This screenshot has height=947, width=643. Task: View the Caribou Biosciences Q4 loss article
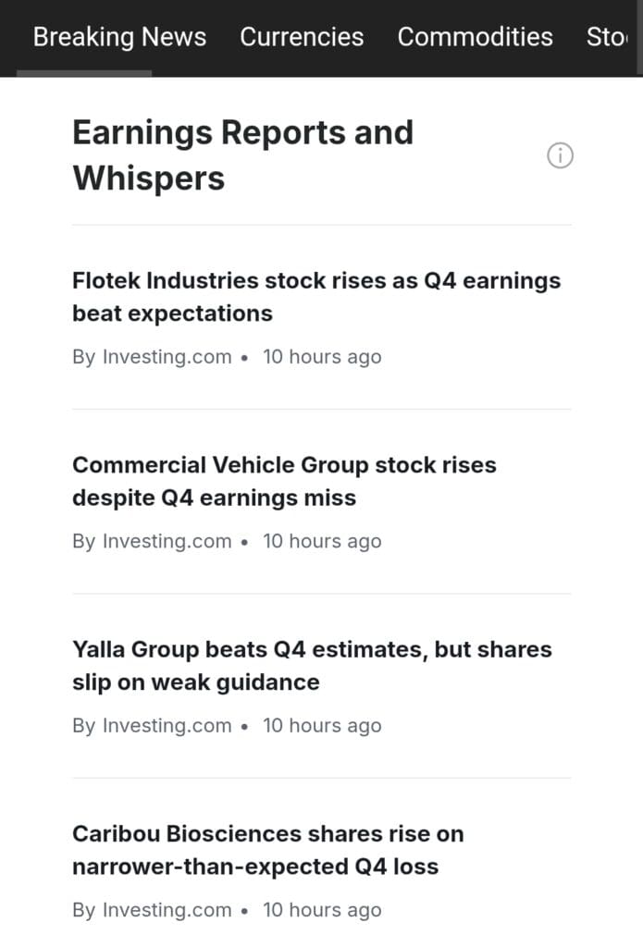point(267,850)
